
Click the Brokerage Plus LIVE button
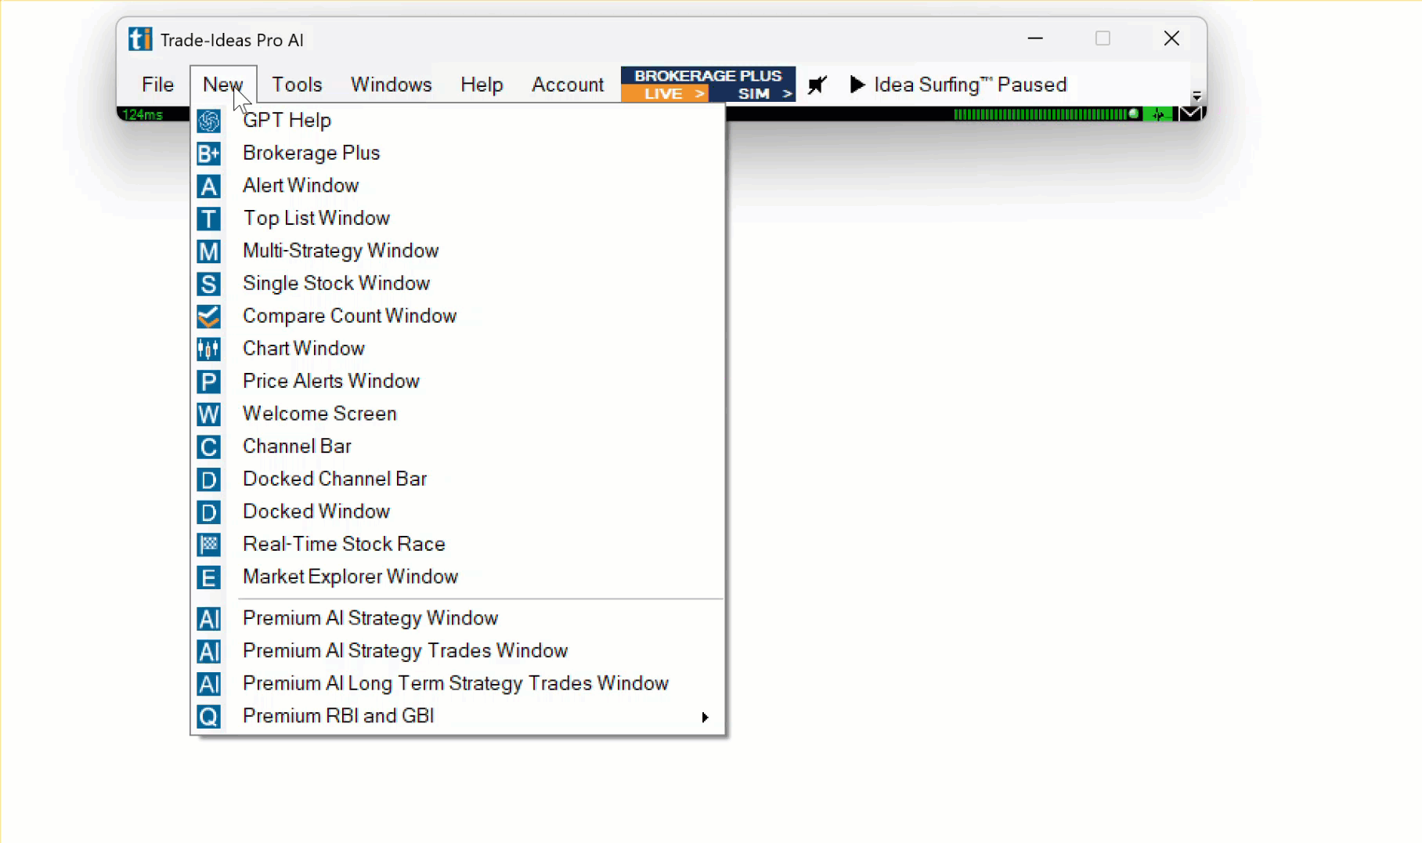(666, 93)
